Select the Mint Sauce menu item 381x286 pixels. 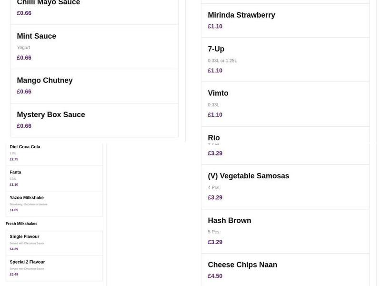36,36
